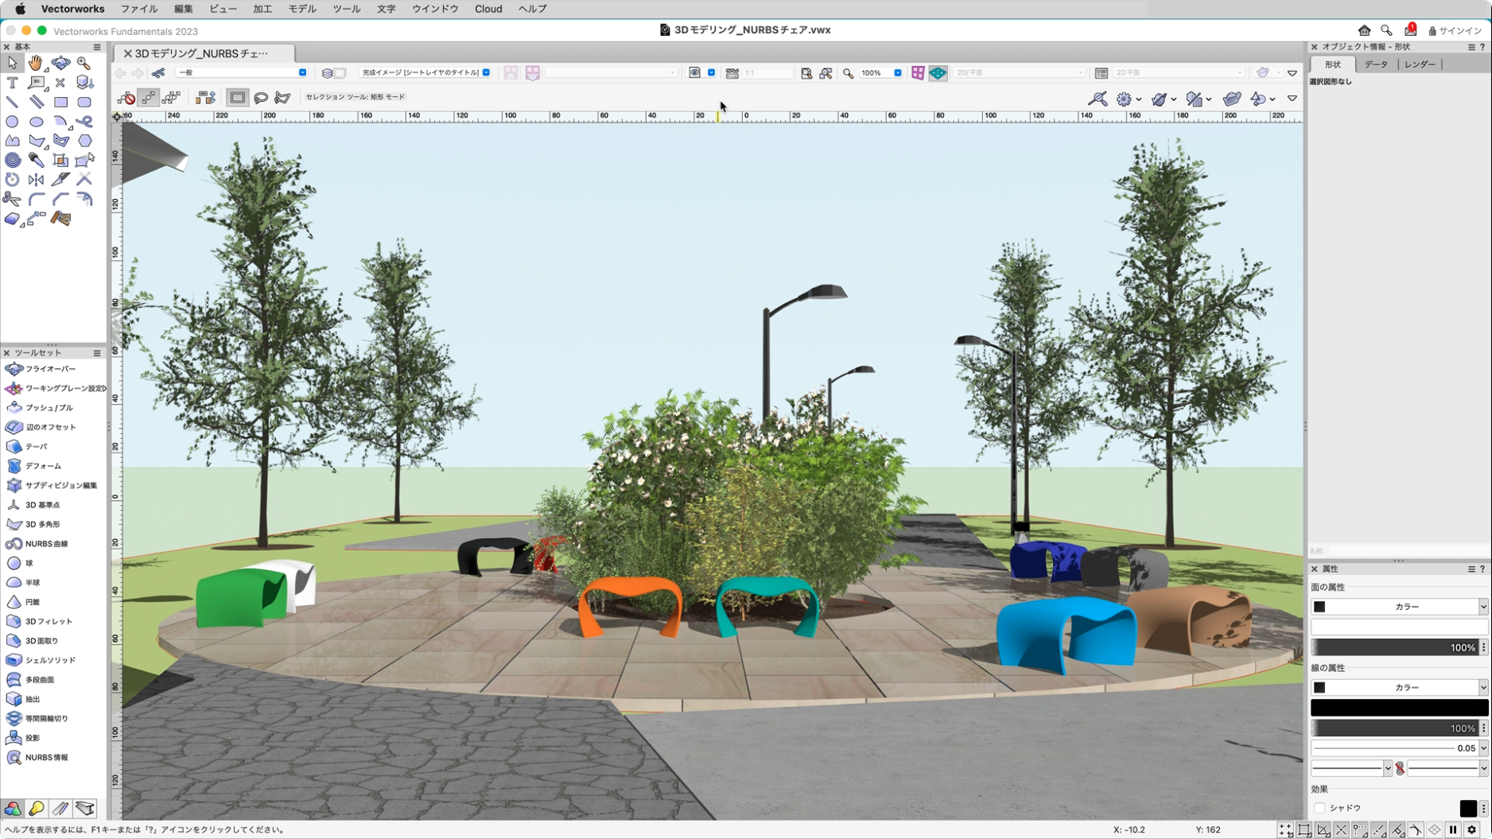Open the モデル menu

(302, 9)
